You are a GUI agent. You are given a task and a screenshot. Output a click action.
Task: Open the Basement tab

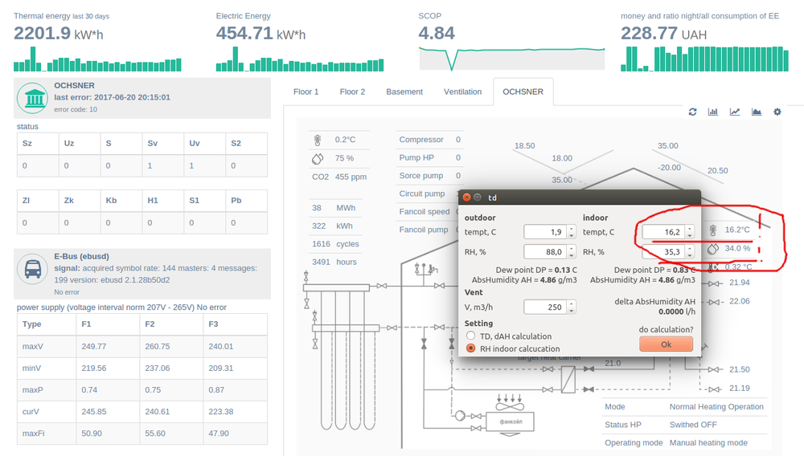coord(404,92)
